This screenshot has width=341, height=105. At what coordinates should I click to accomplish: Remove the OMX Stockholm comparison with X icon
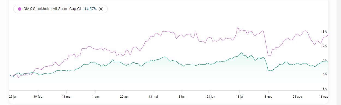click(x=101, y=9)
